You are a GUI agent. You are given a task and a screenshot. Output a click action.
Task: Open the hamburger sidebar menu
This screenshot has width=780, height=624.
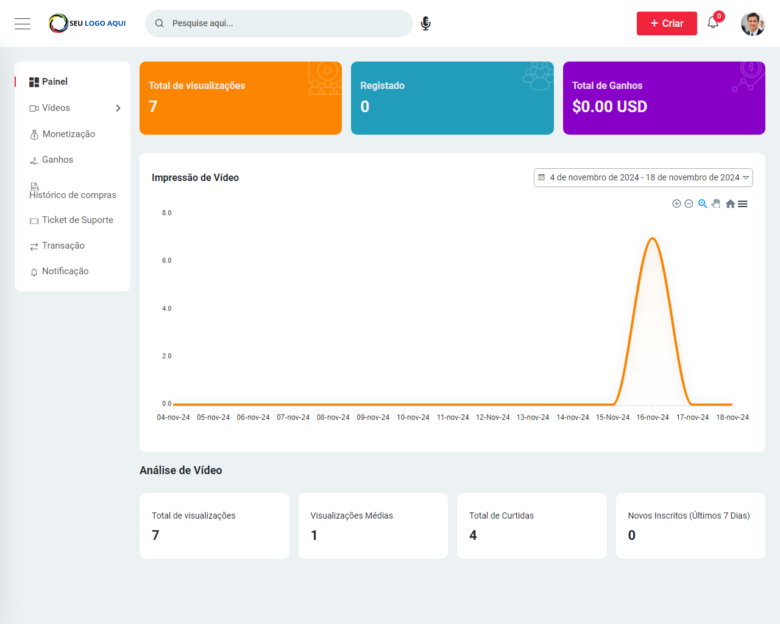(x=23, y=24)
